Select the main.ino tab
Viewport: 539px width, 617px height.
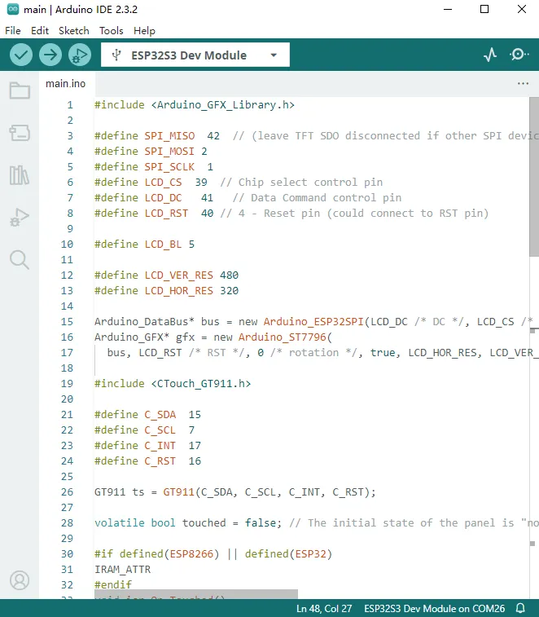click(x=66, y=83)
